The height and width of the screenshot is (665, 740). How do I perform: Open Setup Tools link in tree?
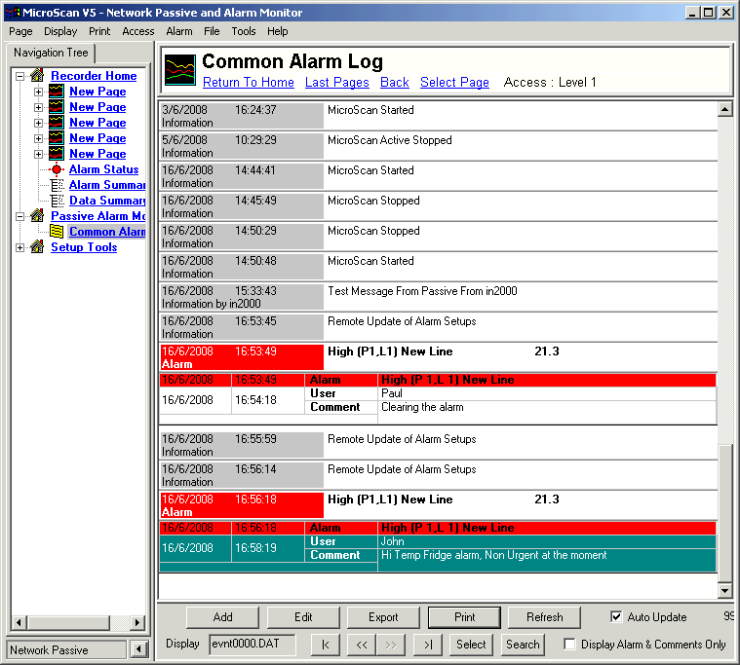[84, 247]
